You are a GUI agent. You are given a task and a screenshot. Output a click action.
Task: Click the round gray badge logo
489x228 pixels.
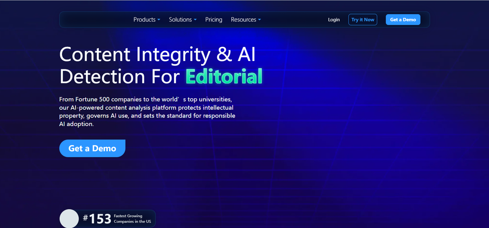[69, 219]
